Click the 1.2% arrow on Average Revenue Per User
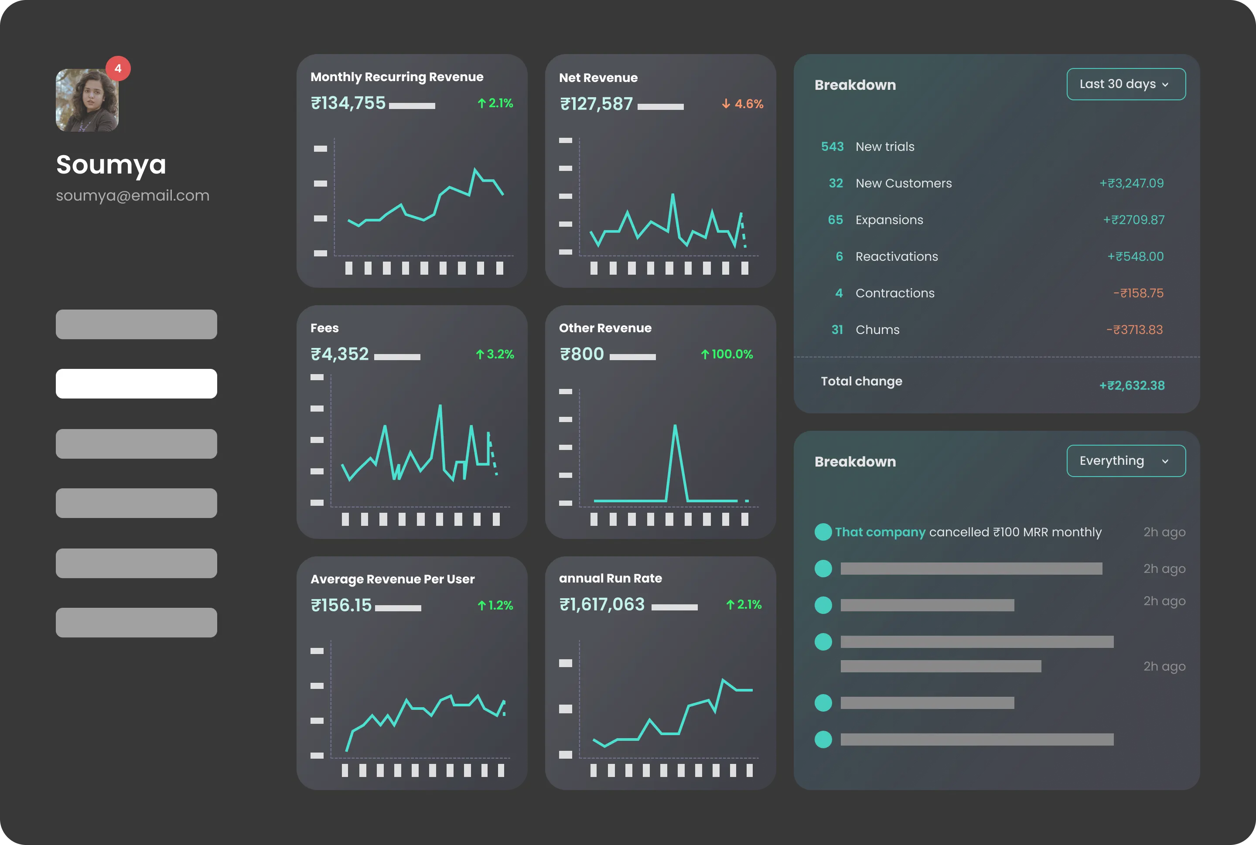The image size is (1256, 845). tap(494, 605)
